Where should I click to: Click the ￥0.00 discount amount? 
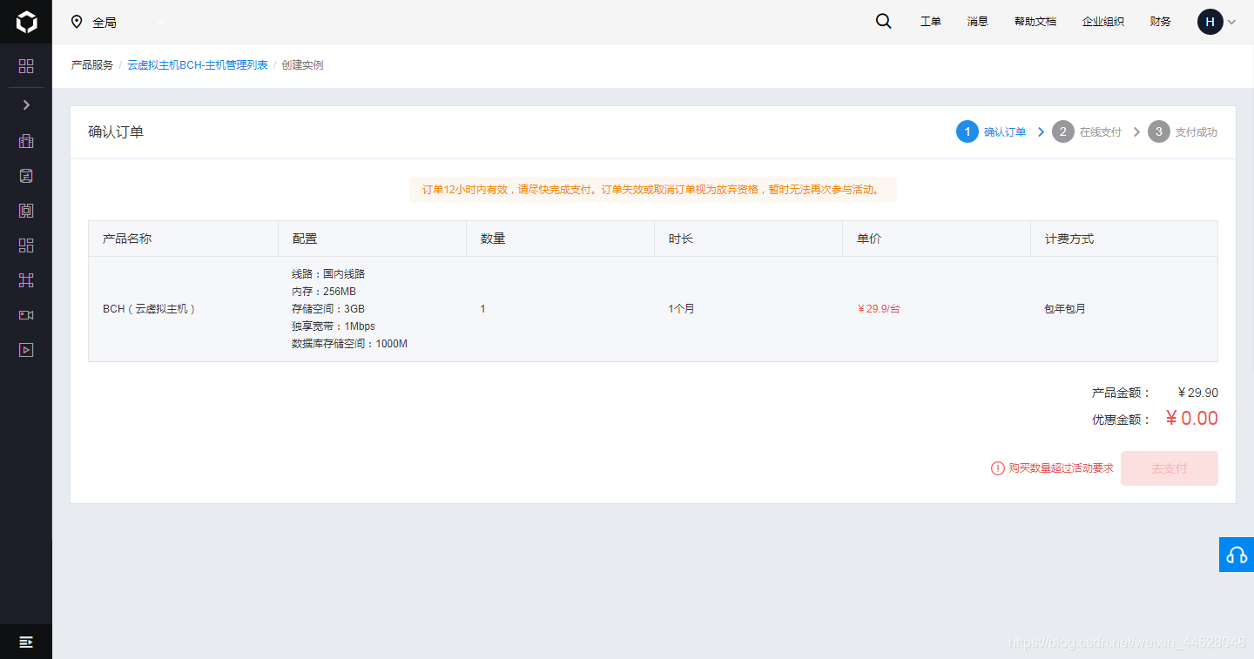click(x=1191, y=419)
